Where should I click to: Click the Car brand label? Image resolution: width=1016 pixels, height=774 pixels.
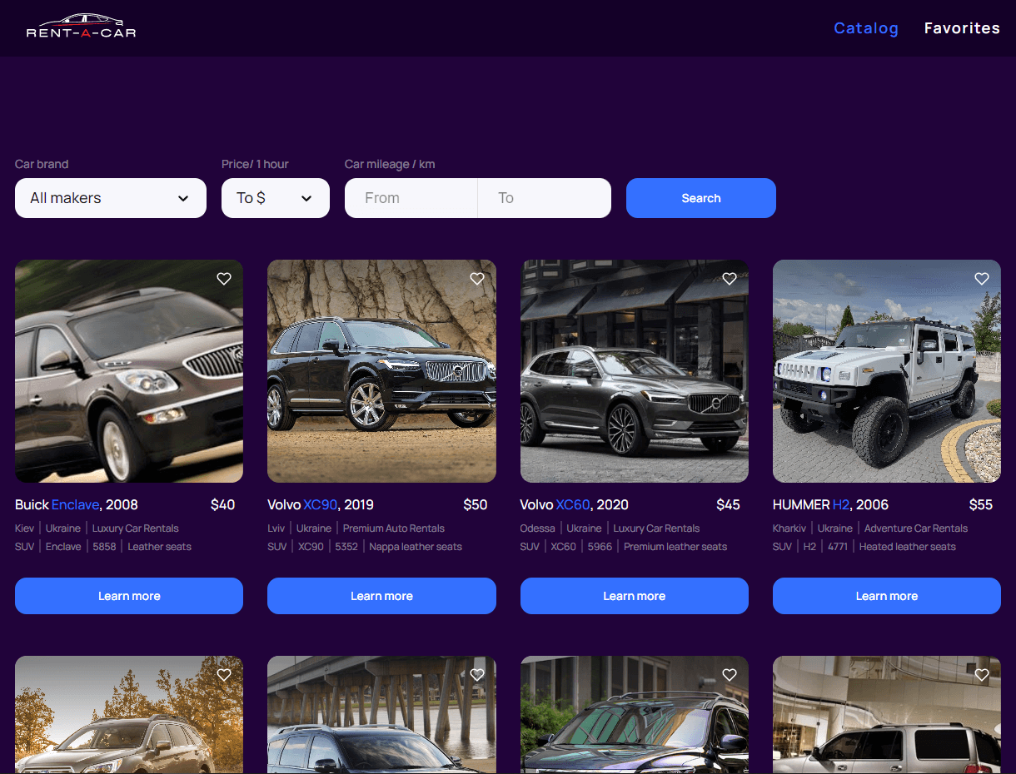point(42,164)
